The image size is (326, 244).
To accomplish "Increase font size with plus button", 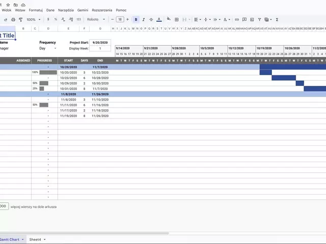I will tap(127, 19).
